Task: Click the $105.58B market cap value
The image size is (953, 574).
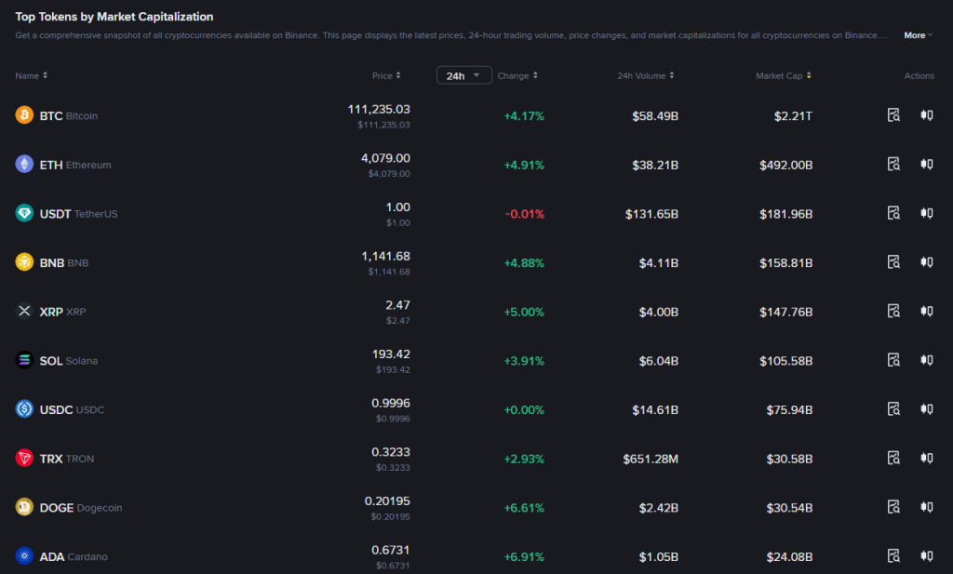Action: (785, 361)
